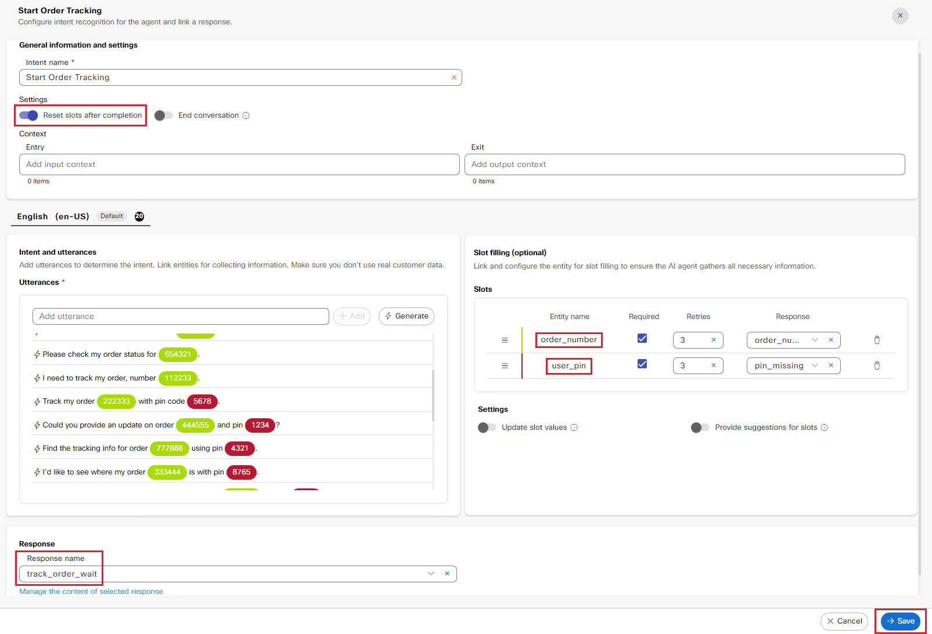
Task: Click Generate utterances button
Action: coord(406,316)
